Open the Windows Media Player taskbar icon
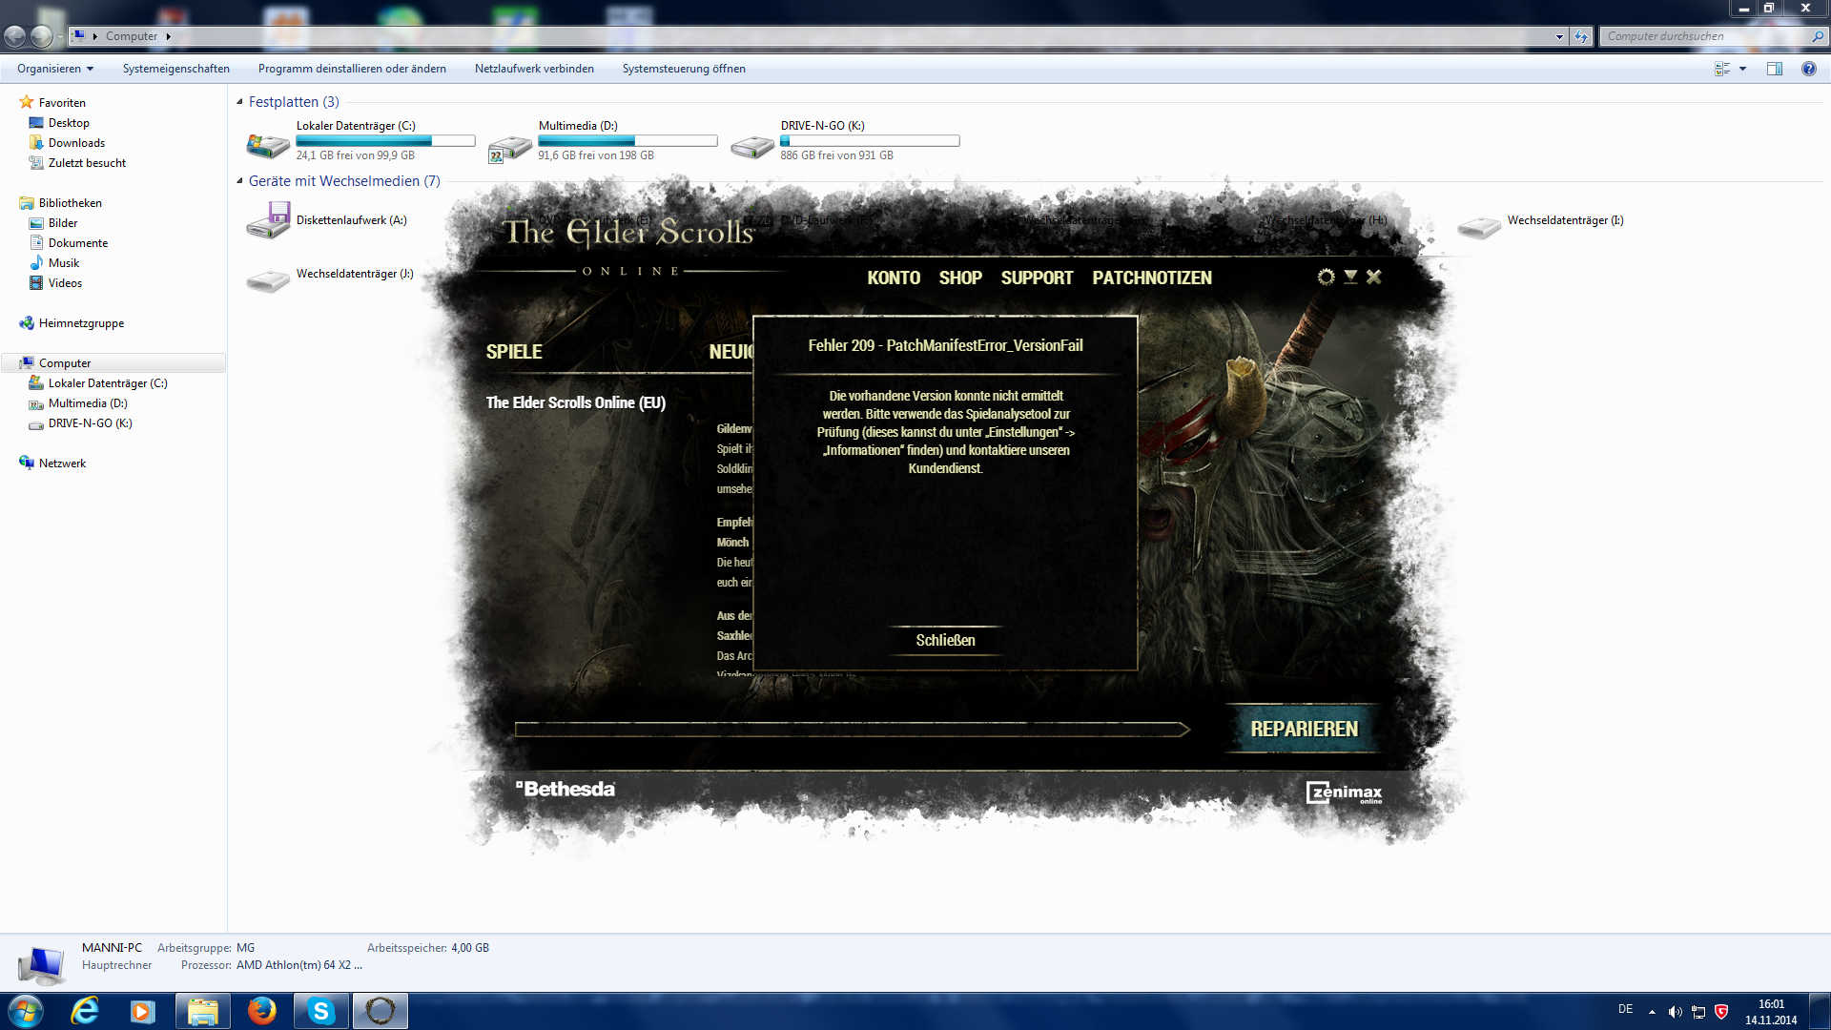The height and width of the screenshot is (1030, 1831). point(143,1011)
